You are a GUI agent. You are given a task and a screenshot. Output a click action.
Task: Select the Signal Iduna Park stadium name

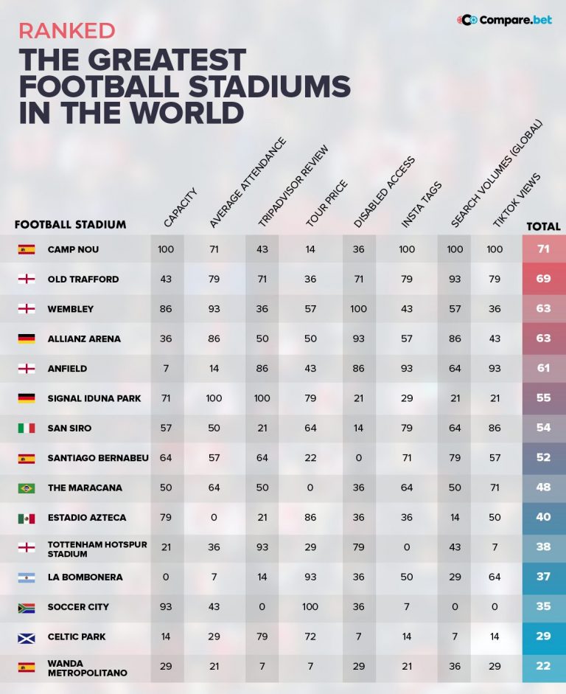tap(94, 398)
